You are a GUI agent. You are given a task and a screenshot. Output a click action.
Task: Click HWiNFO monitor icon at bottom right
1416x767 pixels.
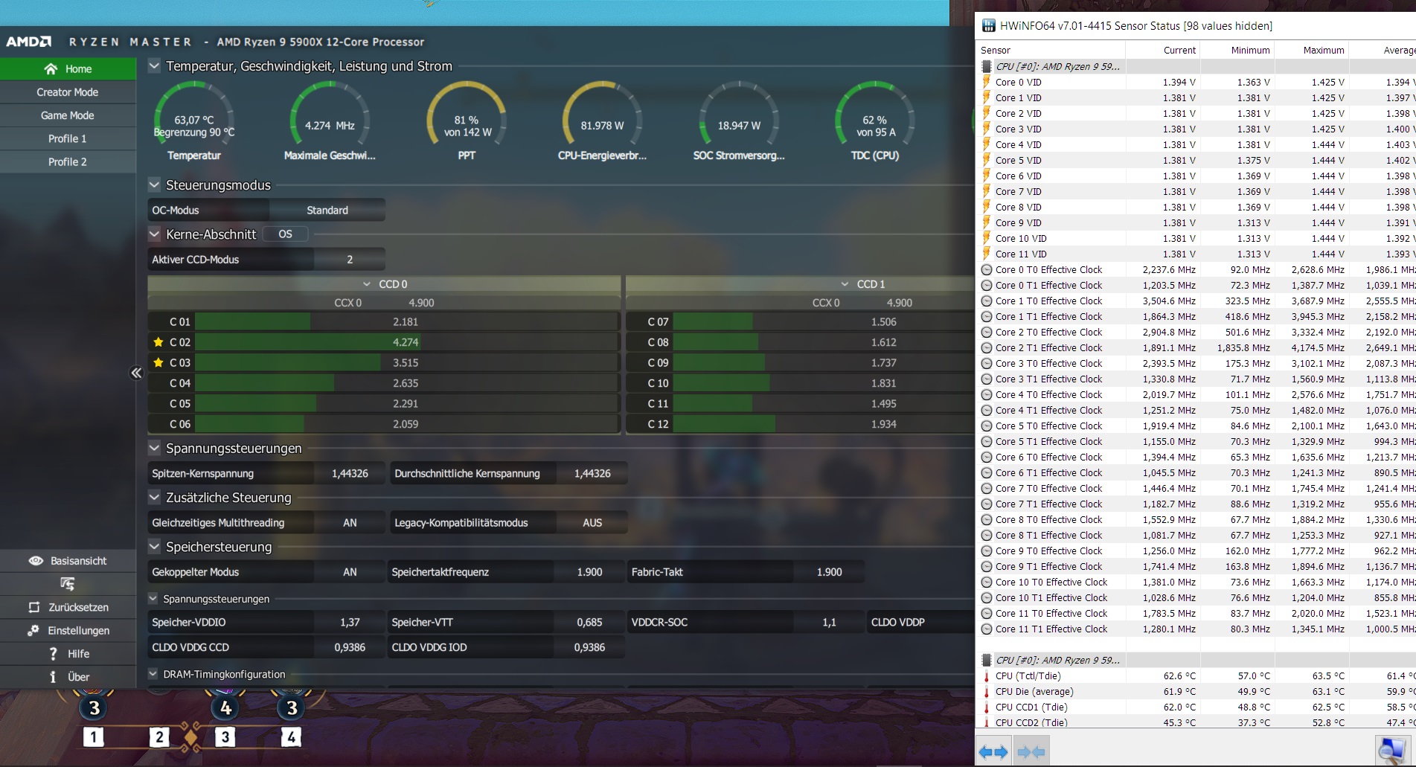[1392, 751]
